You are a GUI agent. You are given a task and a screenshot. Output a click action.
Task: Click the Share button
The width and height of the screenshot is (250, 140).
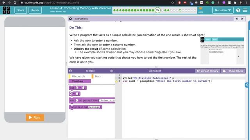click(21, 10)
